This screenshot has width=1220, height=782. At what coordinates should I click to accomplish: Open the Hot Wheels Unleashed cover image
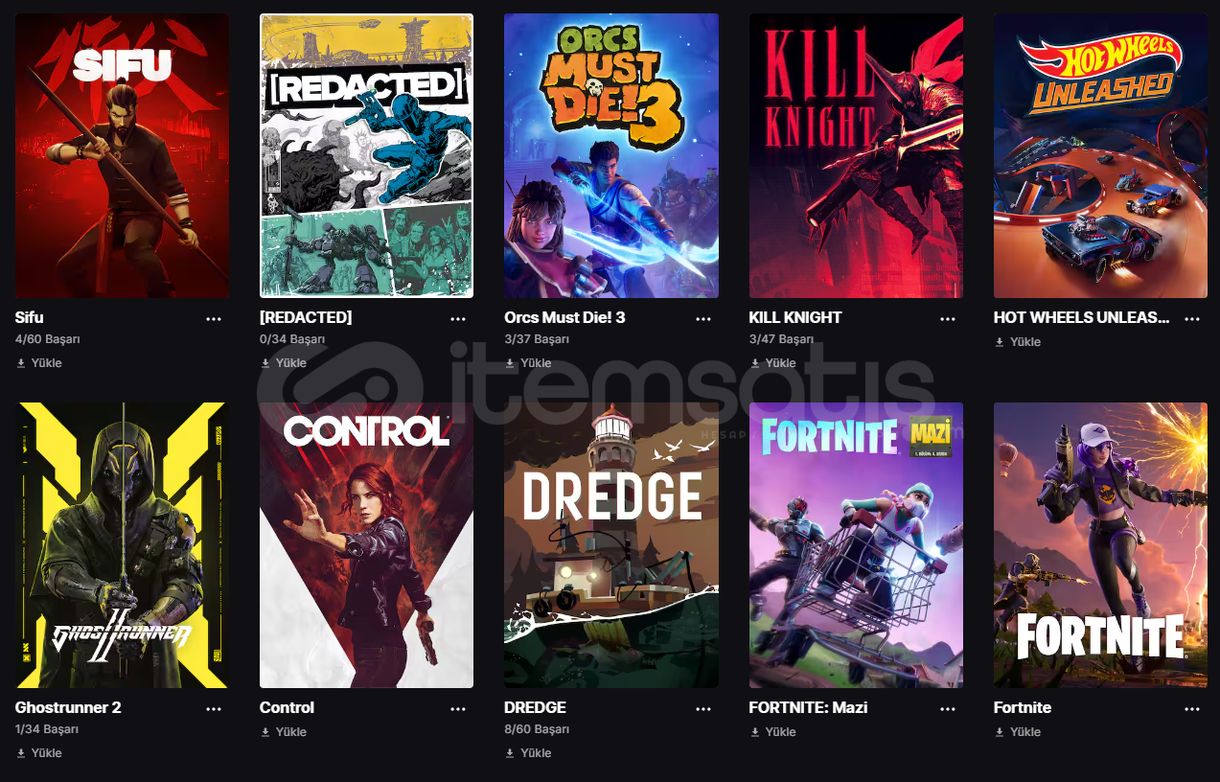pos(1100,155)
